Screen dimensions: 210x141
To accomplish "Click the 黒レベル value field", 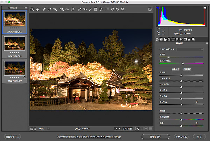I will (196, 101).
